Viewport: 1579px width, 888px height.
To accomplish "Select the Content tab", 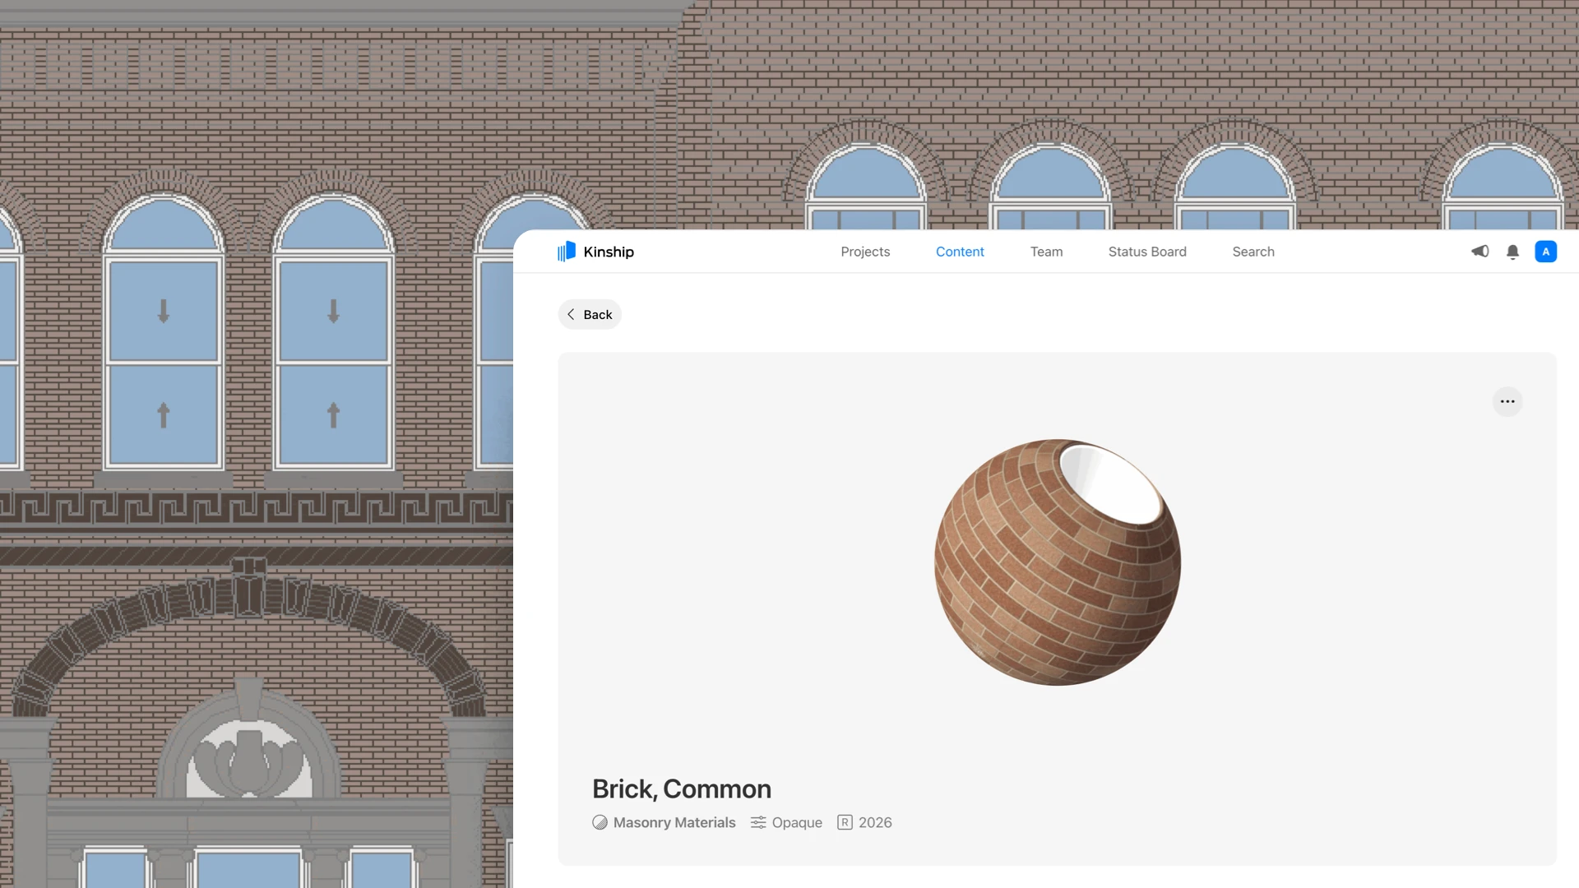I will 959,252.
